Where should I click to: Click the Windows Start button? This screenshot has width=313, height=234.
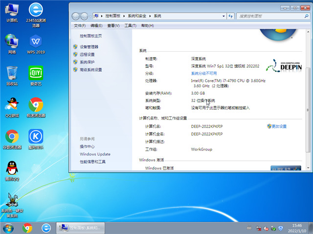(x=8, y=228)
